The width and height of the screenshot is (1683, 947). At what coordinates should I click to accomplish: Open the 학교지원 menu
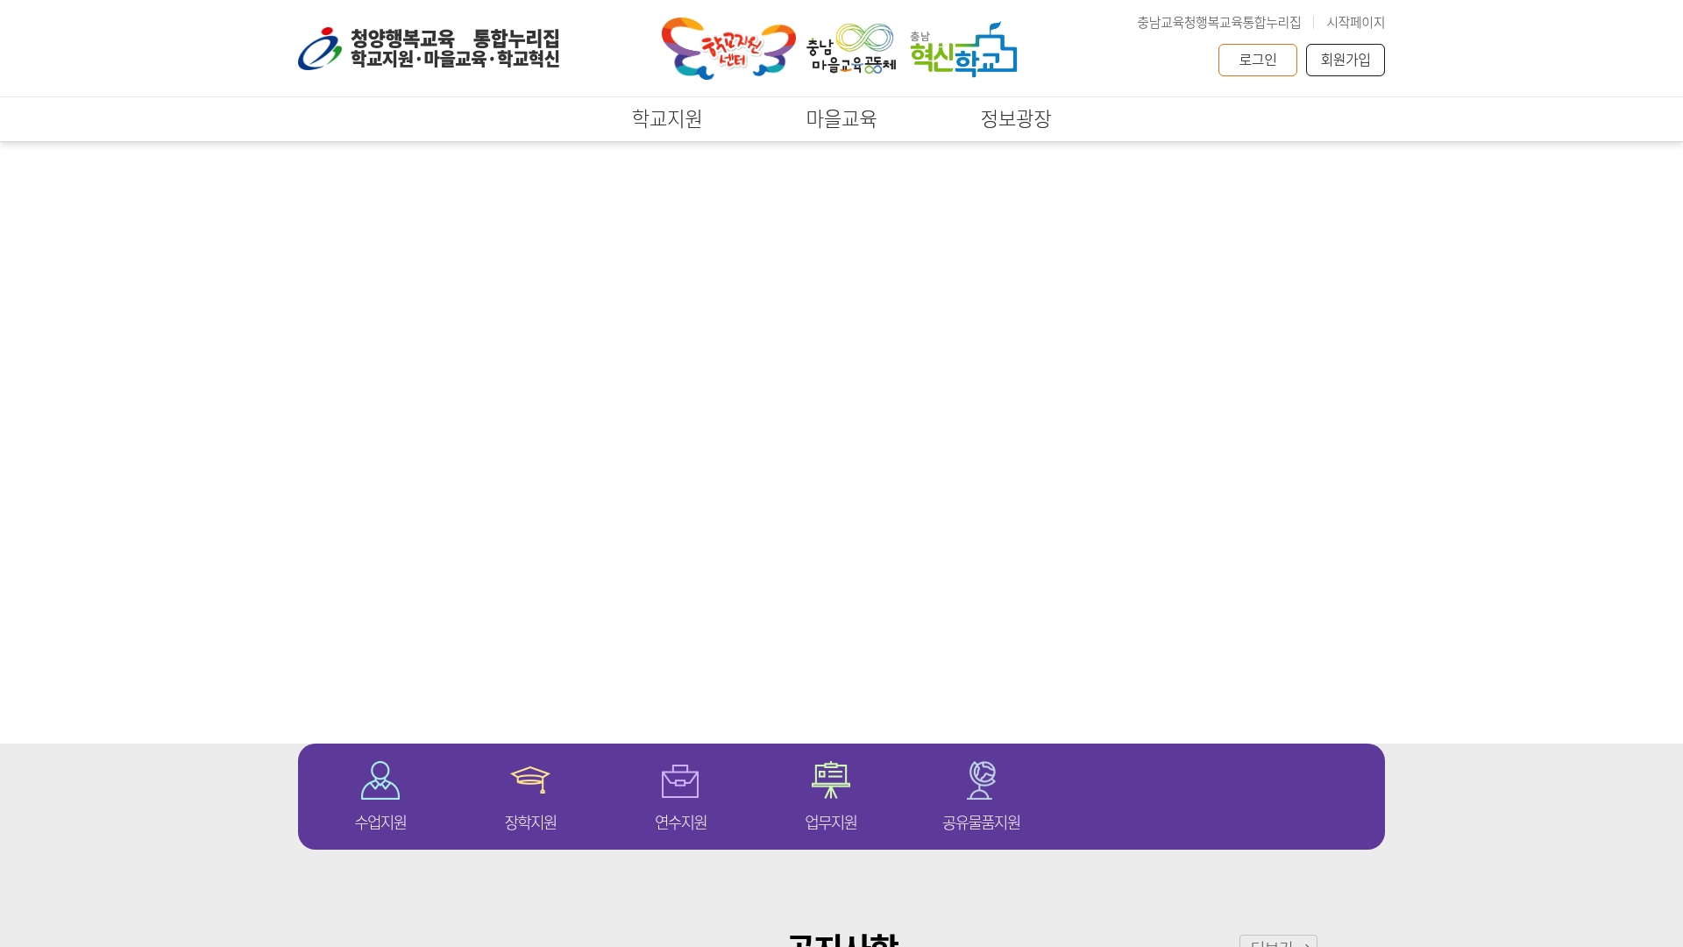pos(667,118)
